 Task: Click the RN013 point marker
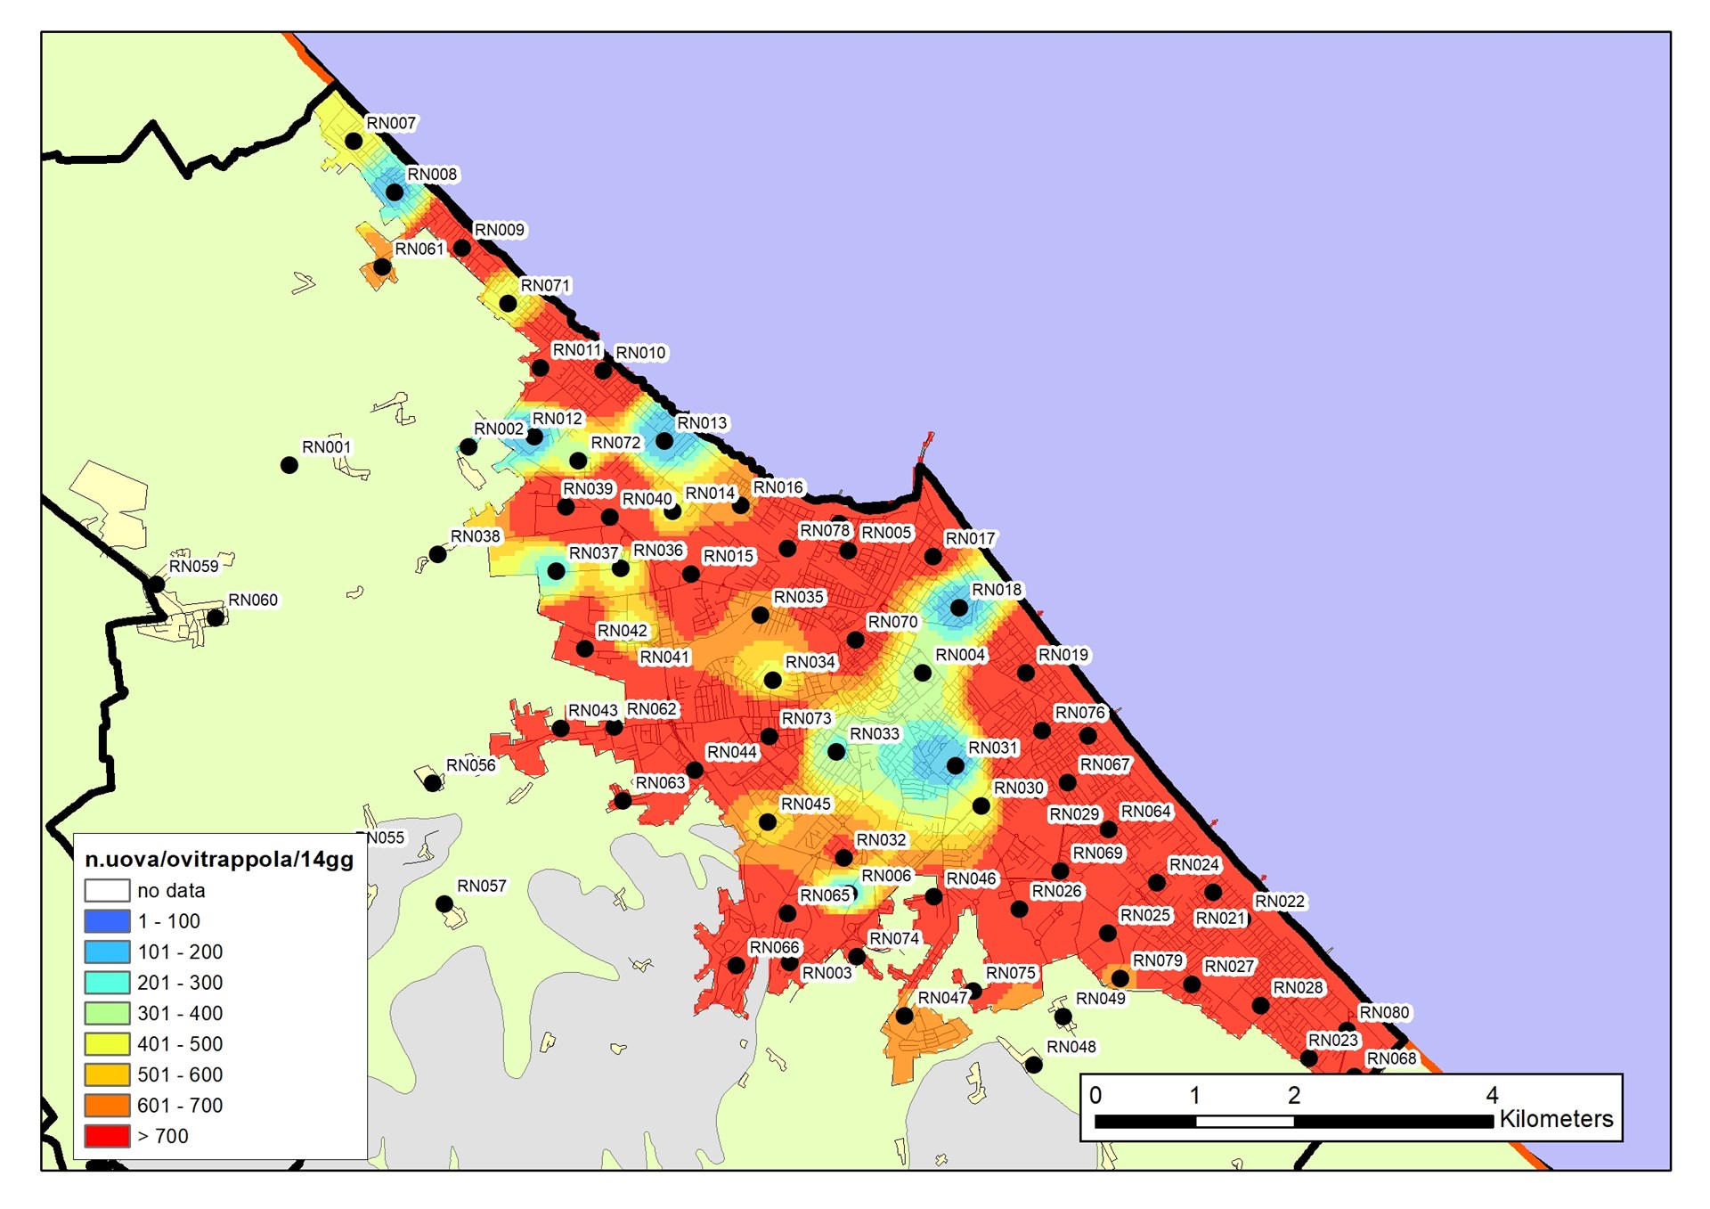664,441
